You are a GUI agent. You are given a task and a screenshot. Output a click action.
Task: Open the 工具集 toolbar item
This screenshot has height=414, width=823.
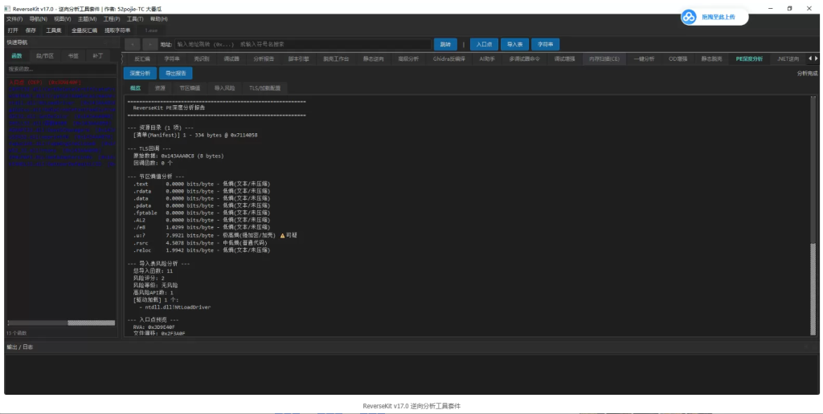click(x=54, y=30)
